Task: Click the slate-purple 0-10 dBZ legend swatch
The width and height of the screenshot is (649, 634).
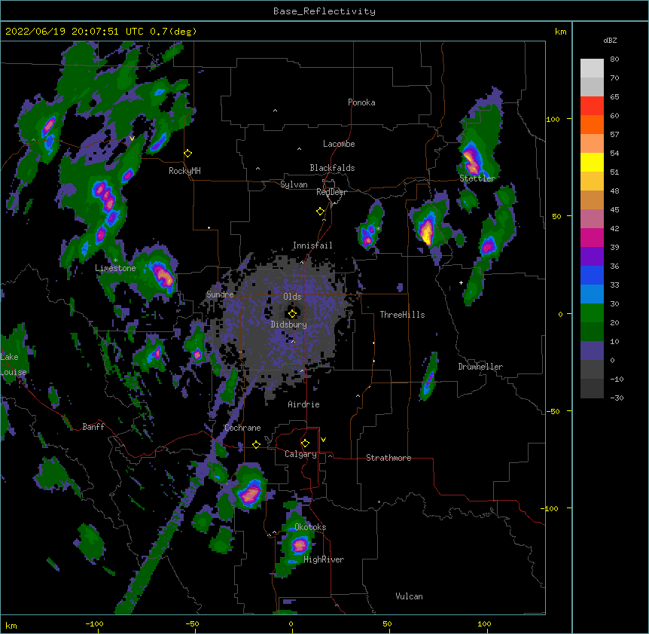Action: [x=592, y=351]
